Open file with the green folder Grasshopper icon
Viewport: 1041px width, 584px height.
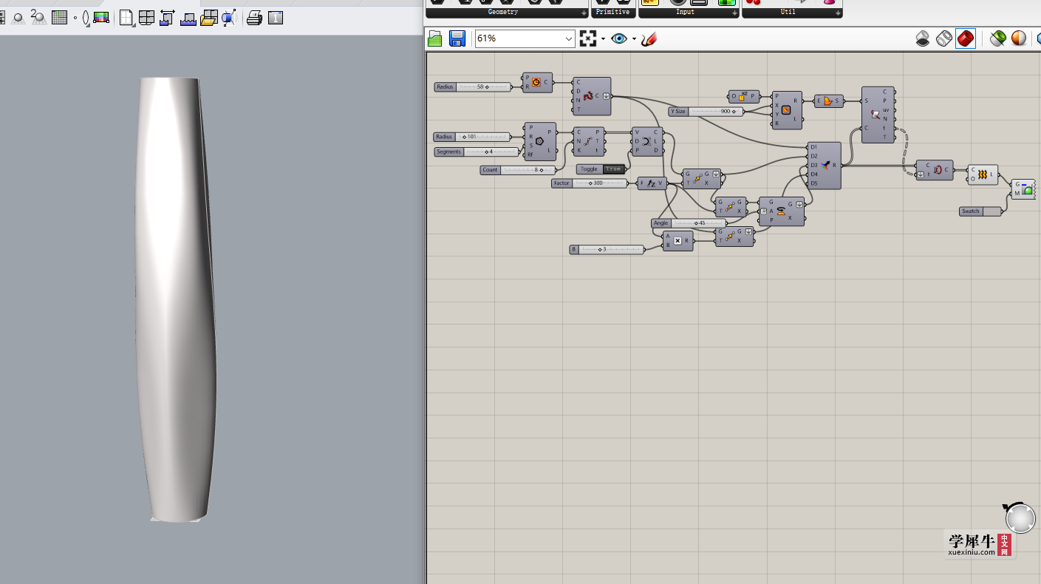point(435,39)
